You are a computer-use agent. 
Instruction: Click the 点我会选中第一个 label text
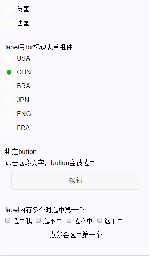(76, 235)
